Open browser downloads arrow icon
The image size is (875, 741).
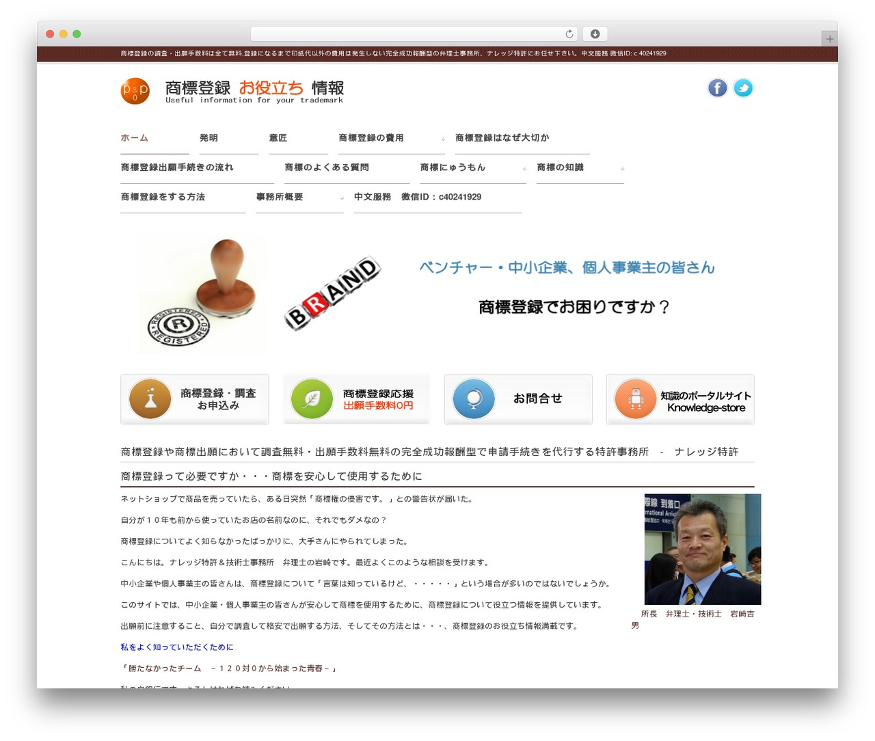[x=595, y=34]
